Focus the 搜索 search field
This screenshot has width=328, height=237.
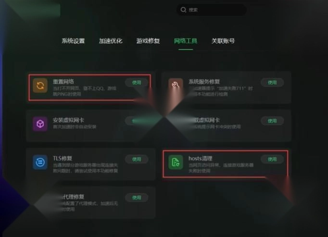click(212, 10)
